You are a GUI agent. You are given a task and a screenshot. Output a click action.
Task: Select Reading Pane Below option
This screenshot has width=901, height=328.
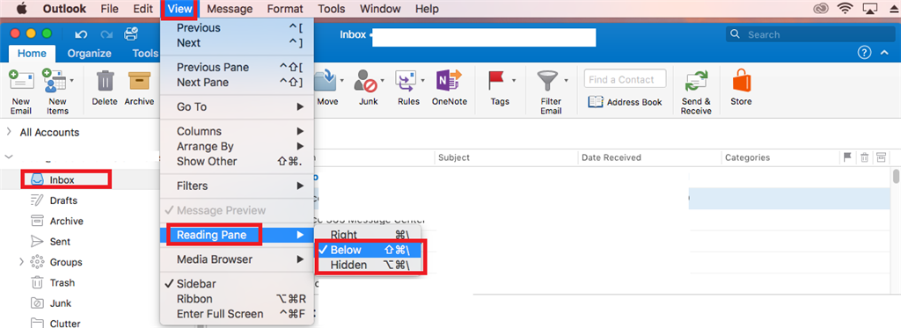(x=369, y=250)
